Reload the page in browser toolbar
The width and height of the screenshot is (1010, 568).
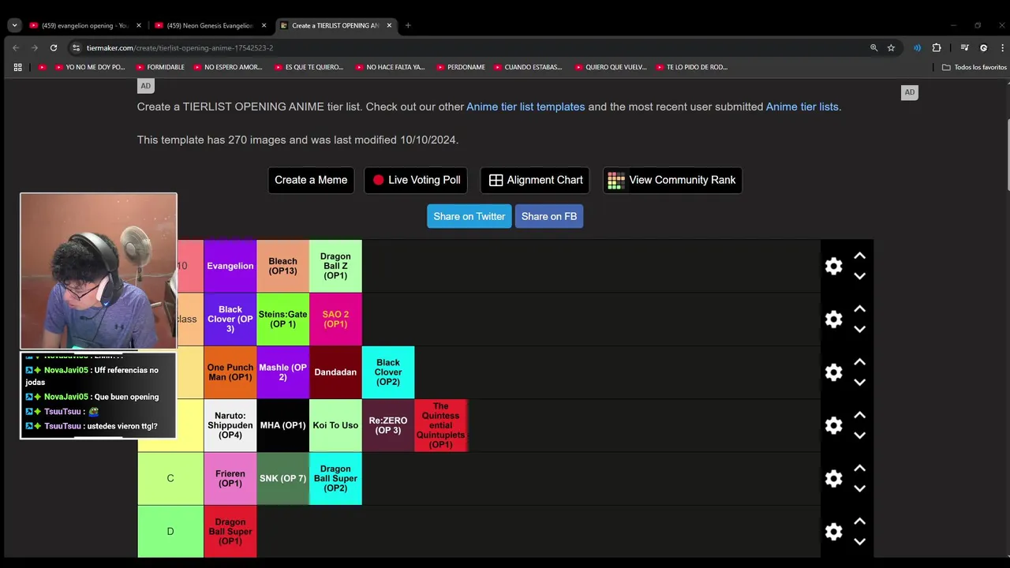(x=54, y=47)
